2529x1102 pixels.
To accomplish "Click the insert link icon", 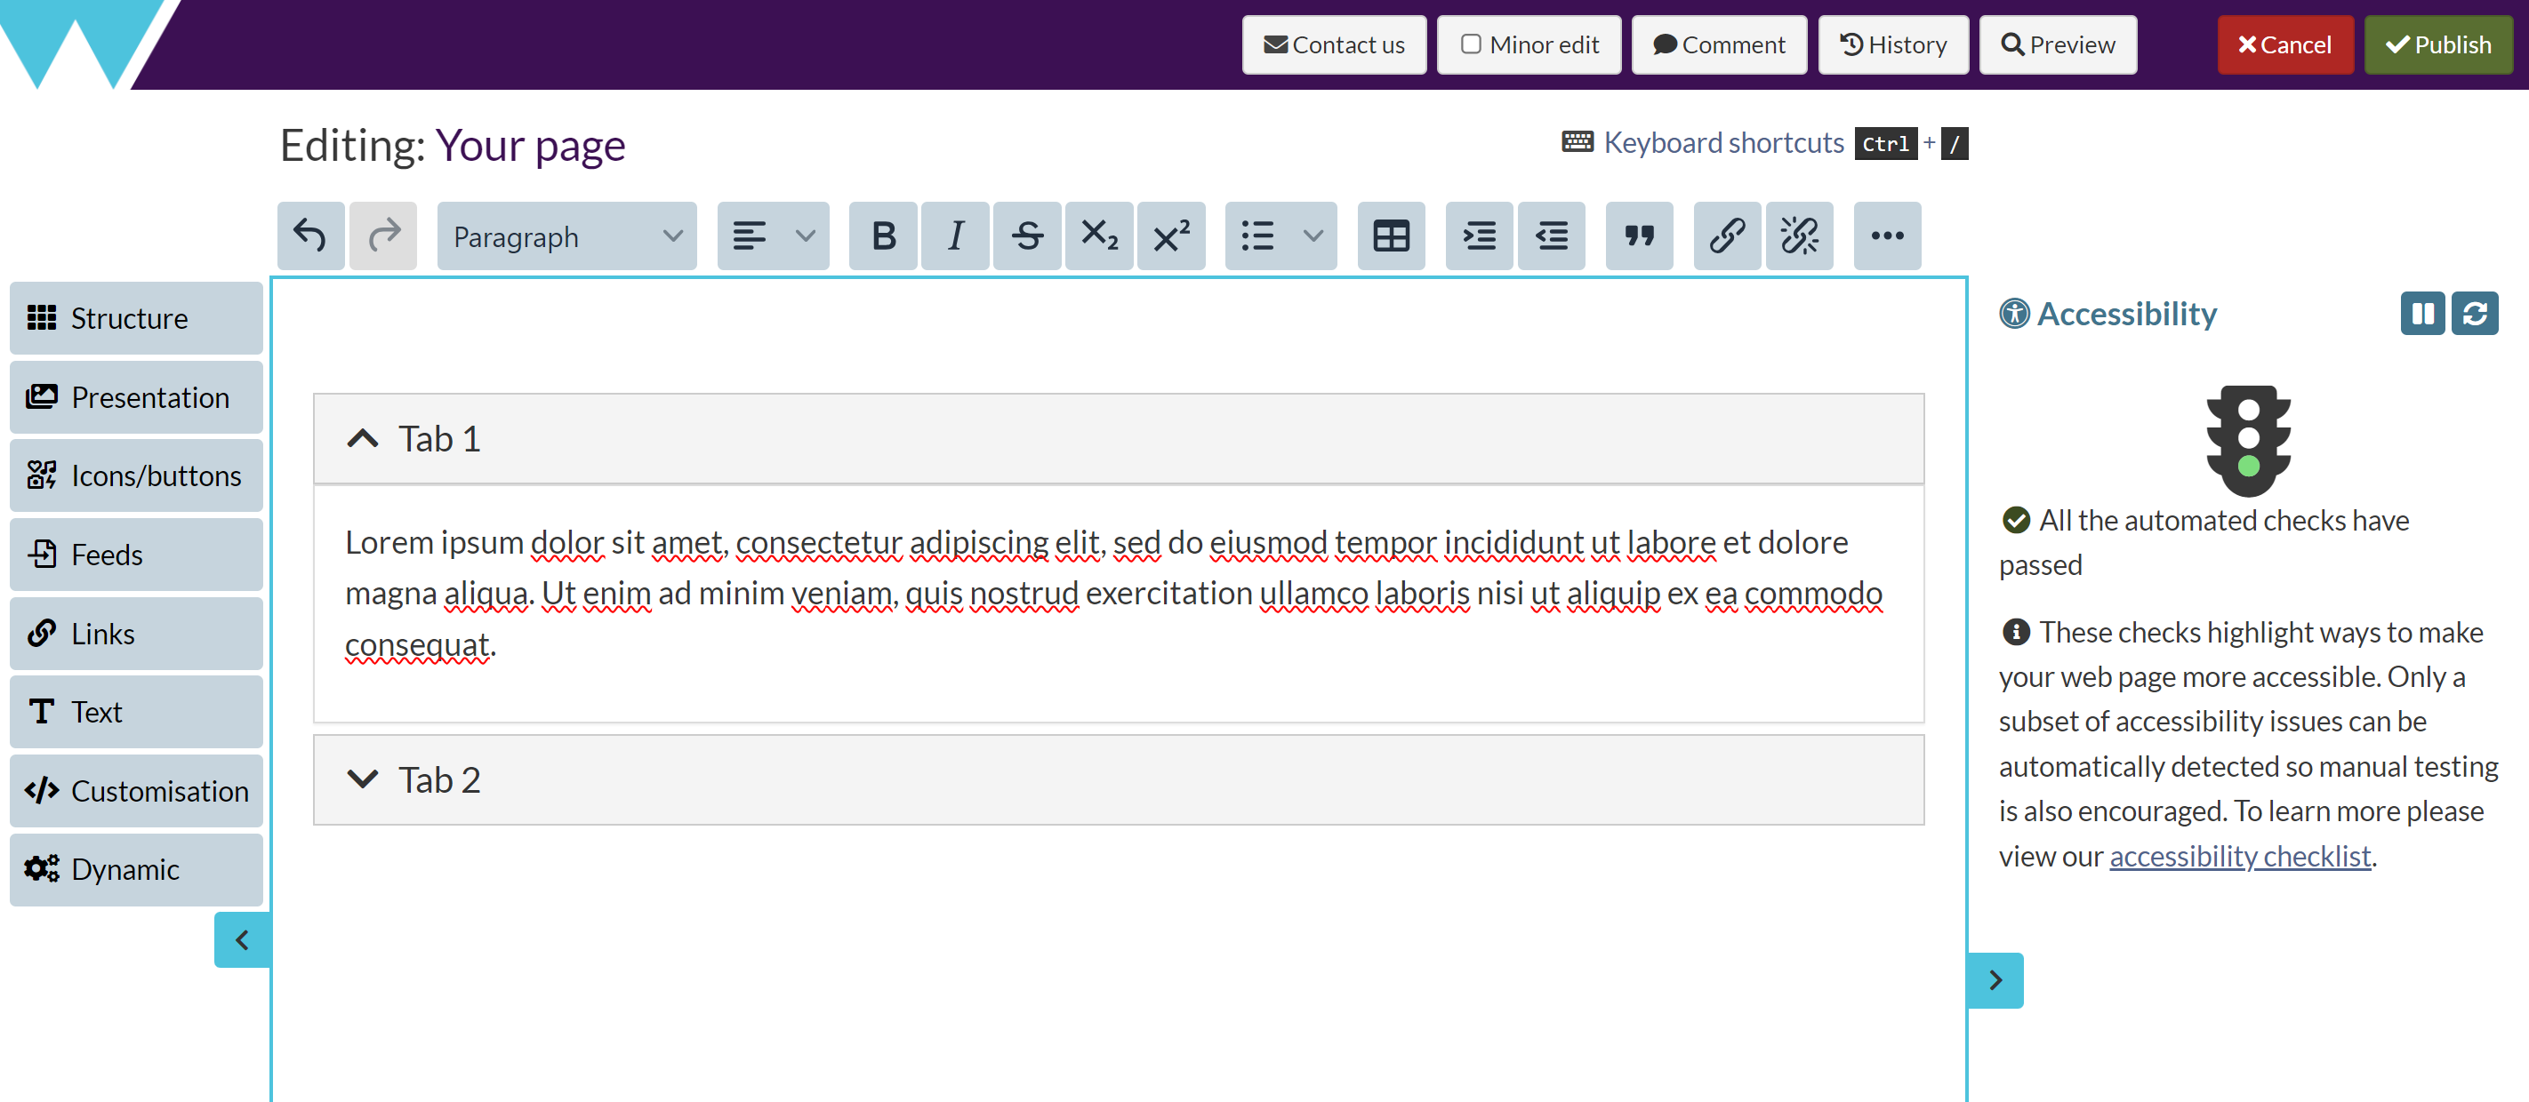I will (x=1727, y=236).
